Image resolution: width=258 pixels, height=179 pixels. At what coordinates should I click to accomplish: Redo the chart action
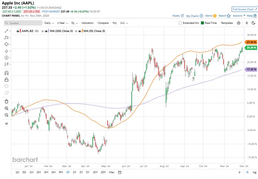7,93
